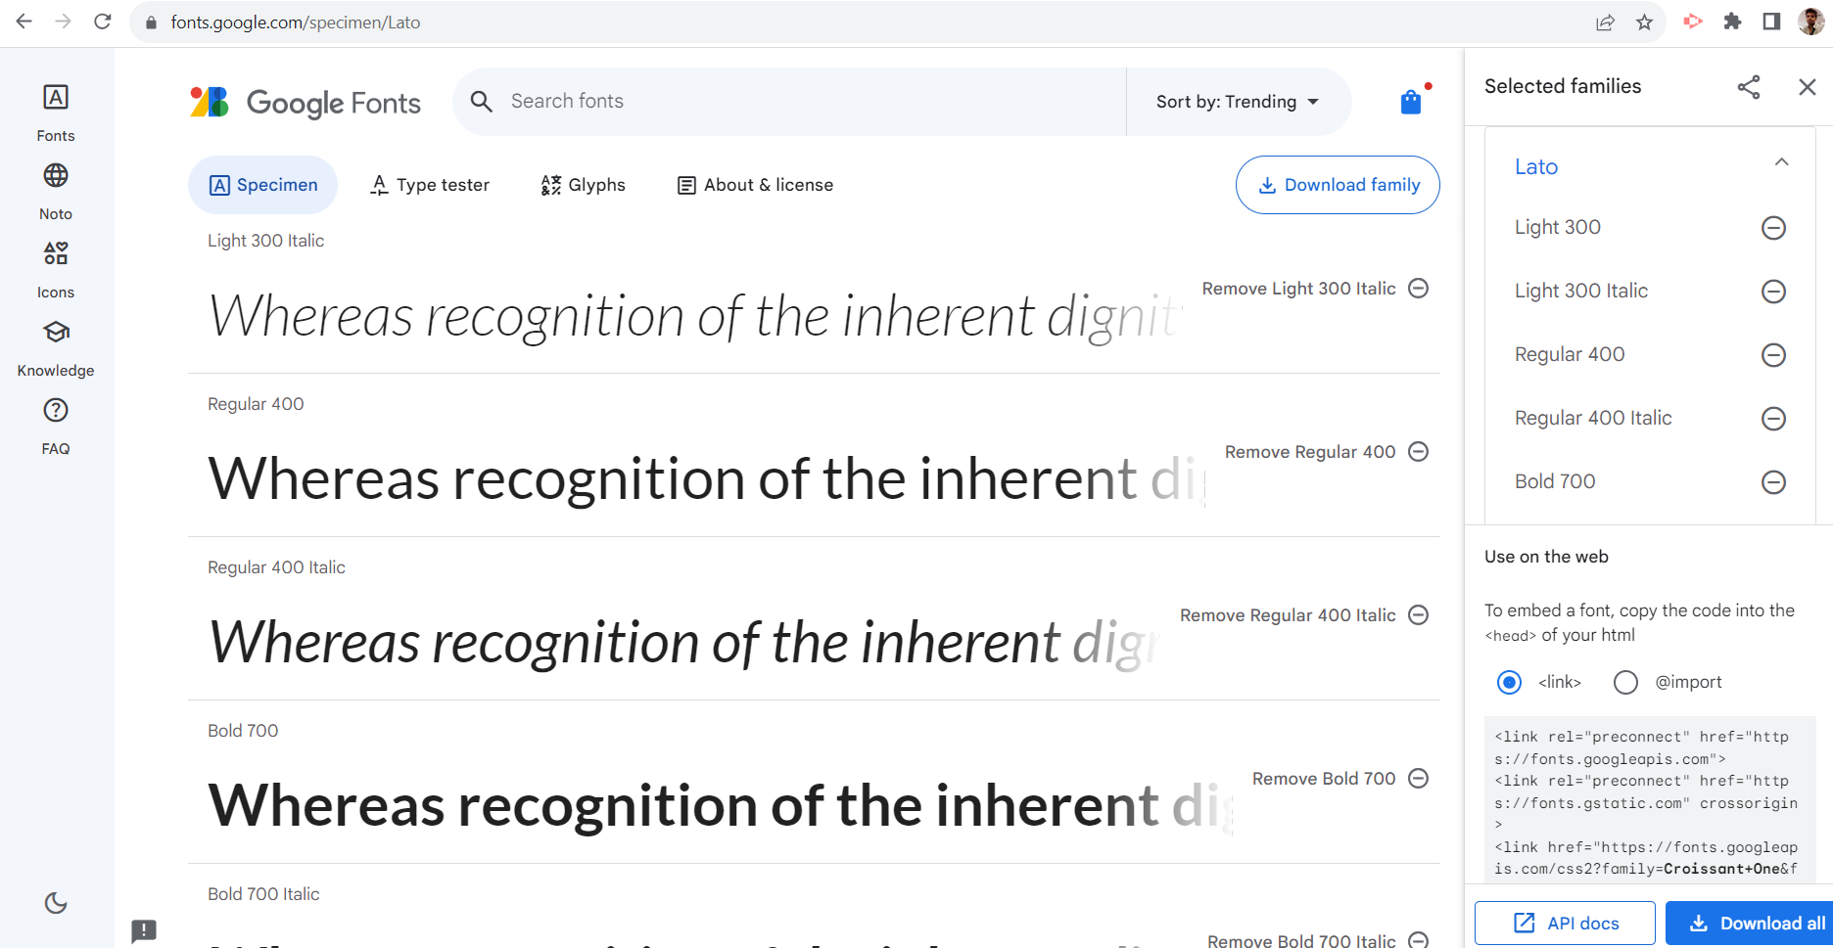1833x948 pixels.
Task: Remove Light 300 Italic from selected families panel
Action: point(1773,292)
